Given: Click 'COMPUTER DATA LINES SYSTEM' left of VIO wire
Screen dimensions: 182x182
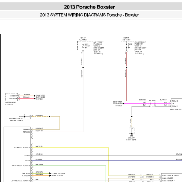Looking at the screenshot, I should (x=117, y=104).
